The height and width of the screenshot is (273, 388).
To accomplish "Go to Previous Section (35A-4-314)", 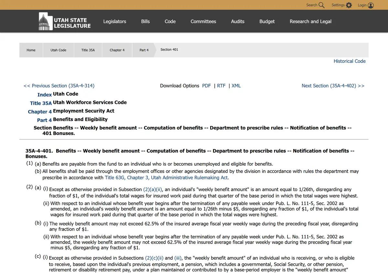I will point(59,86).
